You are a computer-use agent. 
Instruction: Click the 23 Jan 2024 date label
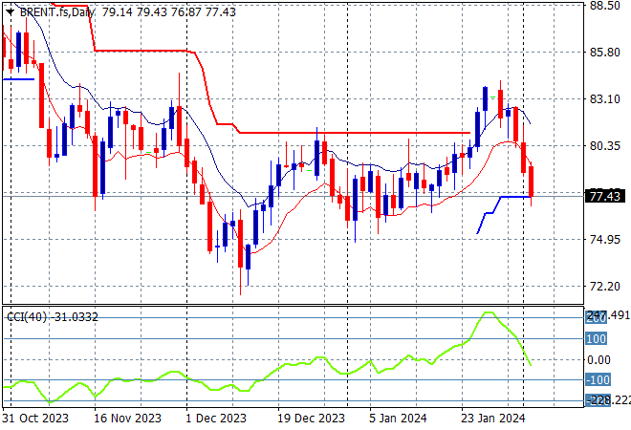(x=493, y=419)
